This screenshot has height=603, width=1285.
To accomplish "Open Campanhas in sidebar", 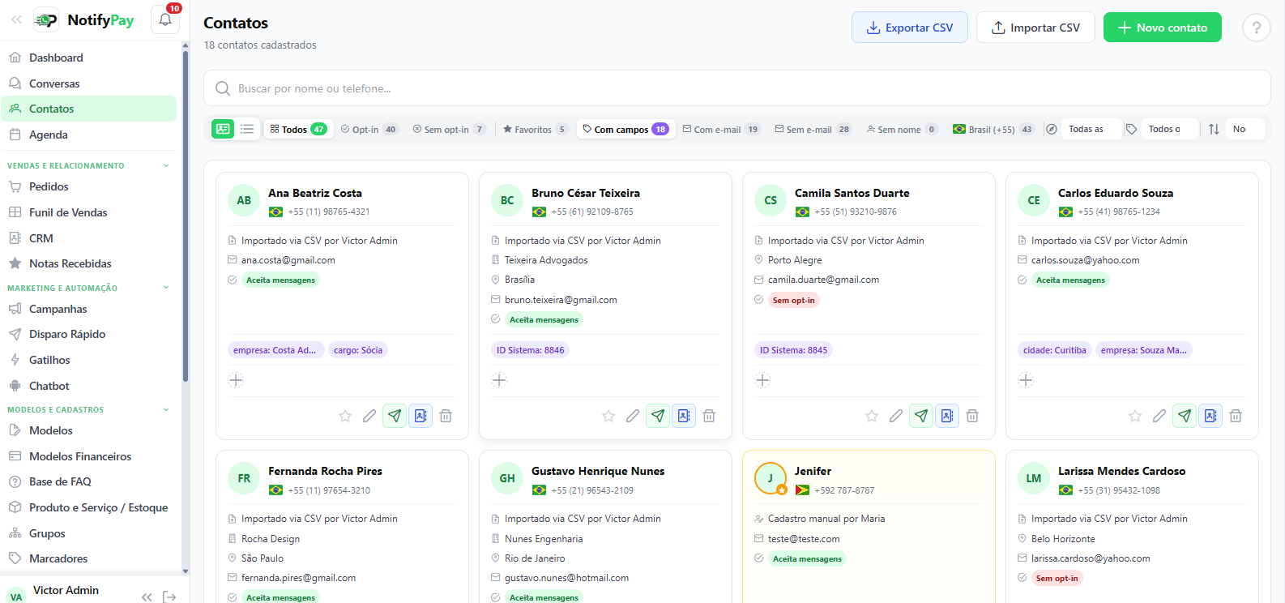I will (89, 309).
